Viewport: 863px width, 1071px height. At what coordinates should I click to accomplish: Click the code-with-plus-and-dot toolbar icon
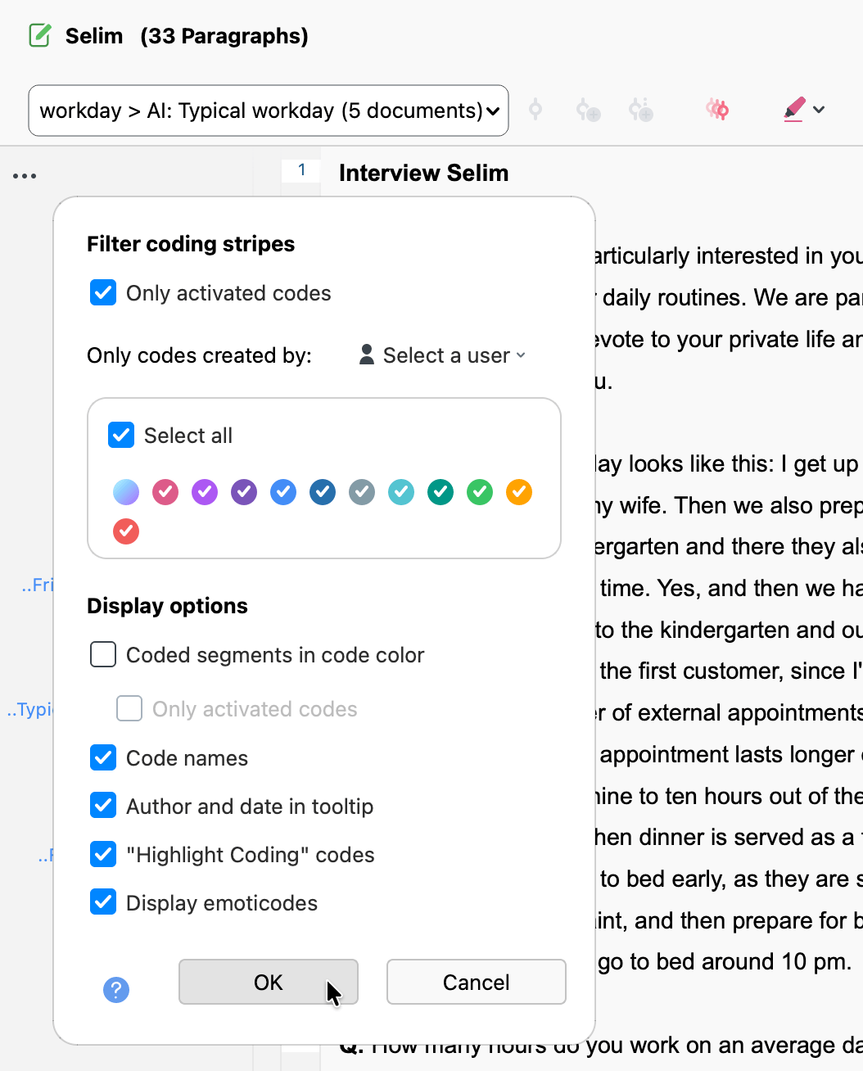[641, 109]
